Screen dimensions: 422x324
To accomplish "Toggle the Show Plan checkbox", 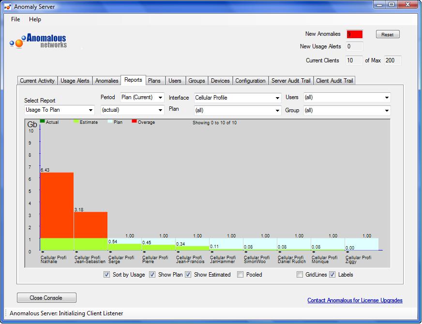I will coord(152,275).
